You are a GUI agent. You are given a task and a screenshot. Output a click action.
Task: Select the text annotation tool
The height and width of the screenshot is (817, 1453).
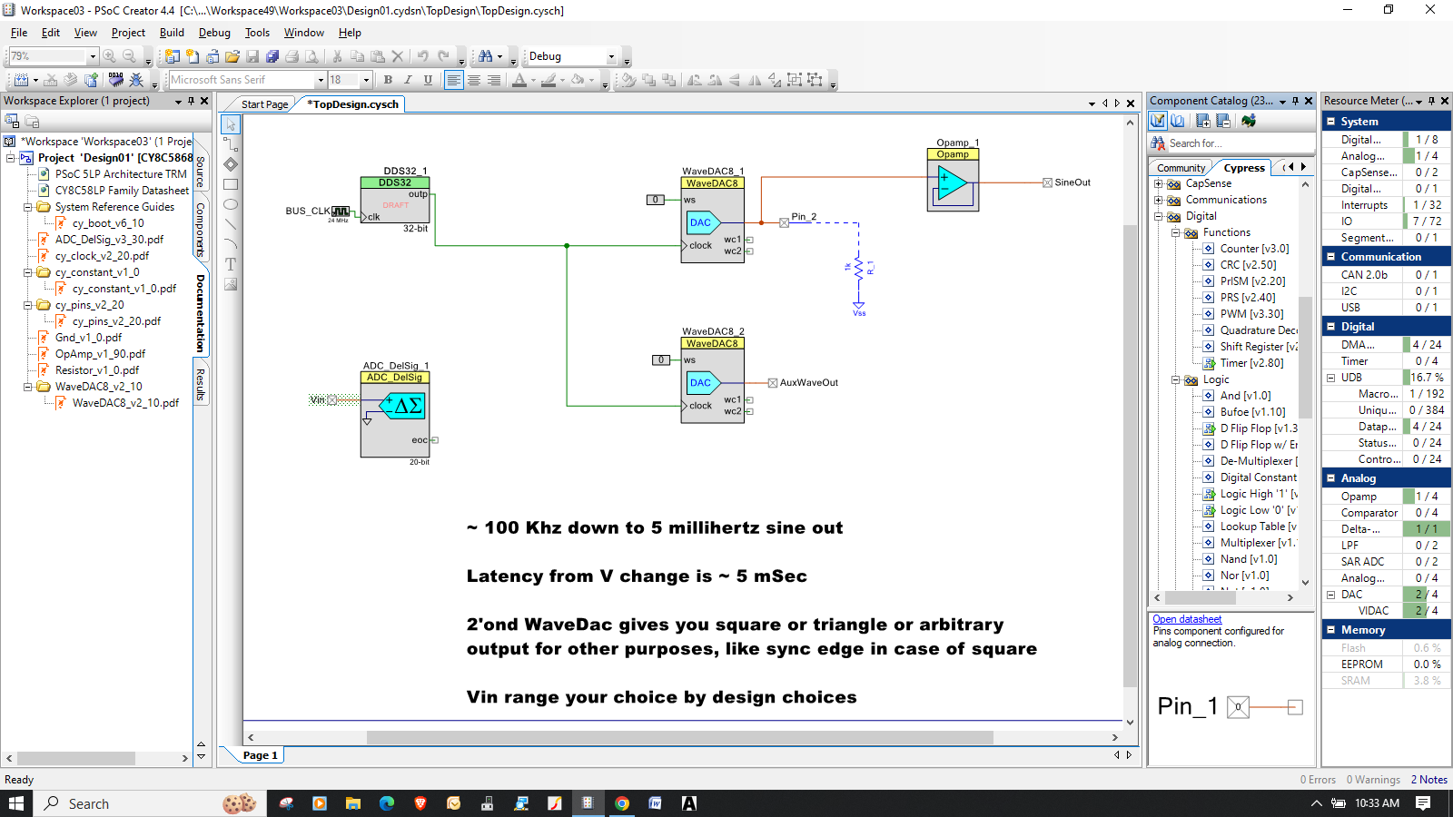[x=231, y=264]
